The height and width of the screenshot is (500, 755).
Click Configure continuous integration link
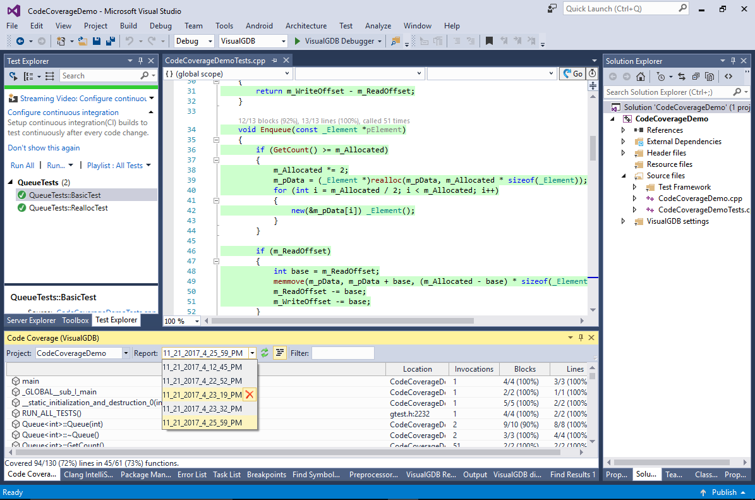tap(63, 113)
